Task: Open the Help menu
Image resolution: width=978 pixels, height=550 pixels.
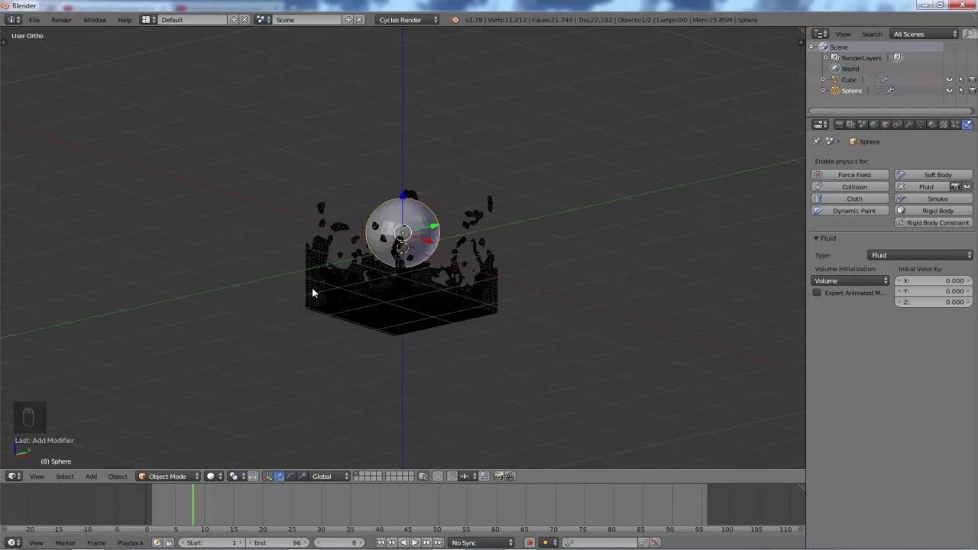Action: (125, 20)
